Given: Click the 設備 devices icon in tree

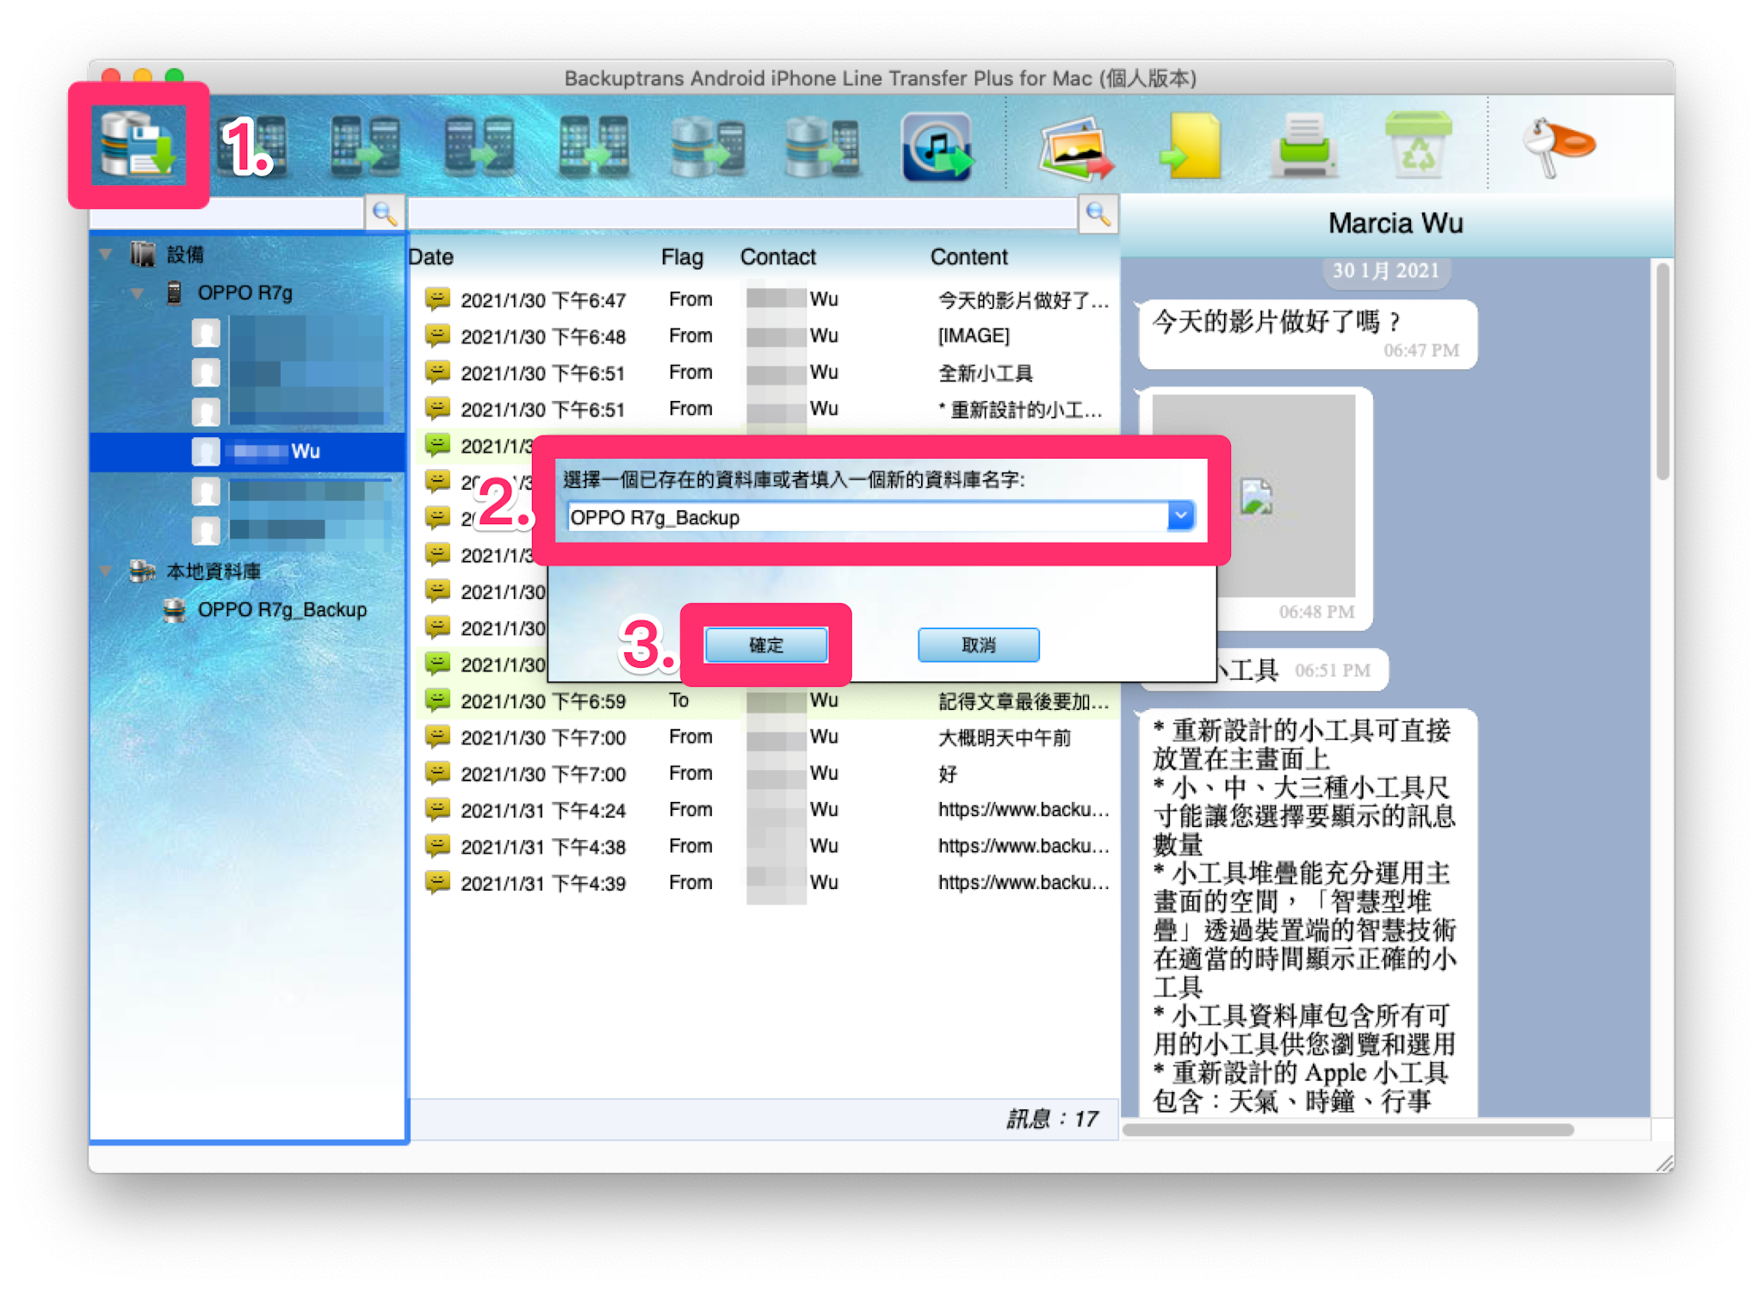Looking at the screenshot, I should (142, 254).
